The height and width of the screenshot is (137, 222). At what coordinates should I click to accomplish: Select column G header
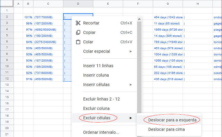tap(168, 4)
